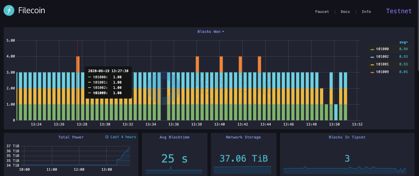This screenshot has height=176, width=419.
Task: Click the 13:50 time axis label
Action: point(334,124)
